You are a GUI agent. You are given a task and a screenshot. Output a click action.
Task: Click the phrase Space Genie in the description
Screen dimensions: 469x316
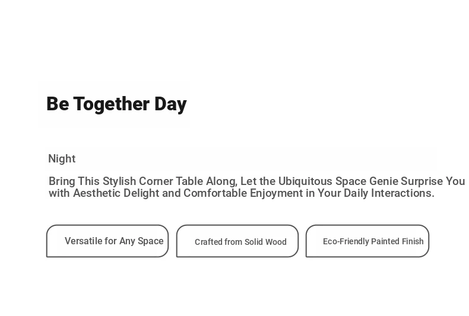pos(367,181)
